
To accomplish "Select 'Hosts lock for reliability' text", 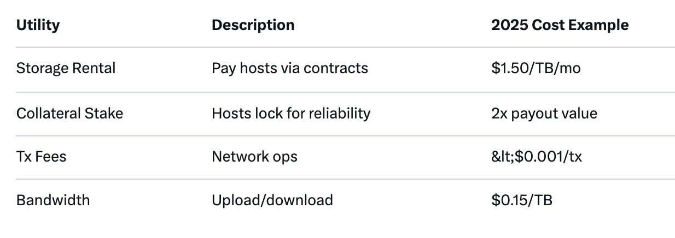I will 290,113.
